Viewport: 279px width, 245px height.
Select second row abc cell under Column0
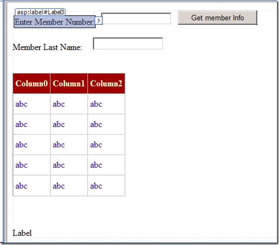(x=31, y=124)
